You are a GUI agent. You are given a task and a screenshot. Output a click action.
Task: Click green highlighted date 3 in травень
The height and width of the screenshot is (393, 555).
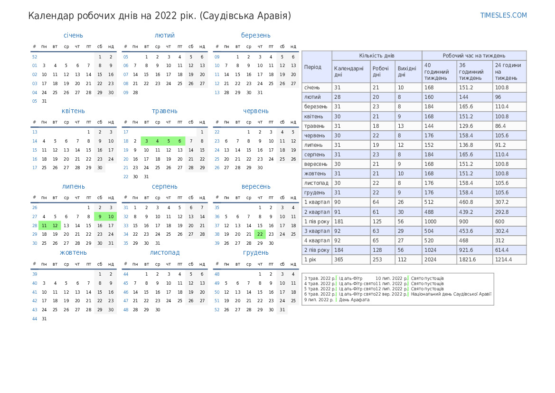click(146, 141)
